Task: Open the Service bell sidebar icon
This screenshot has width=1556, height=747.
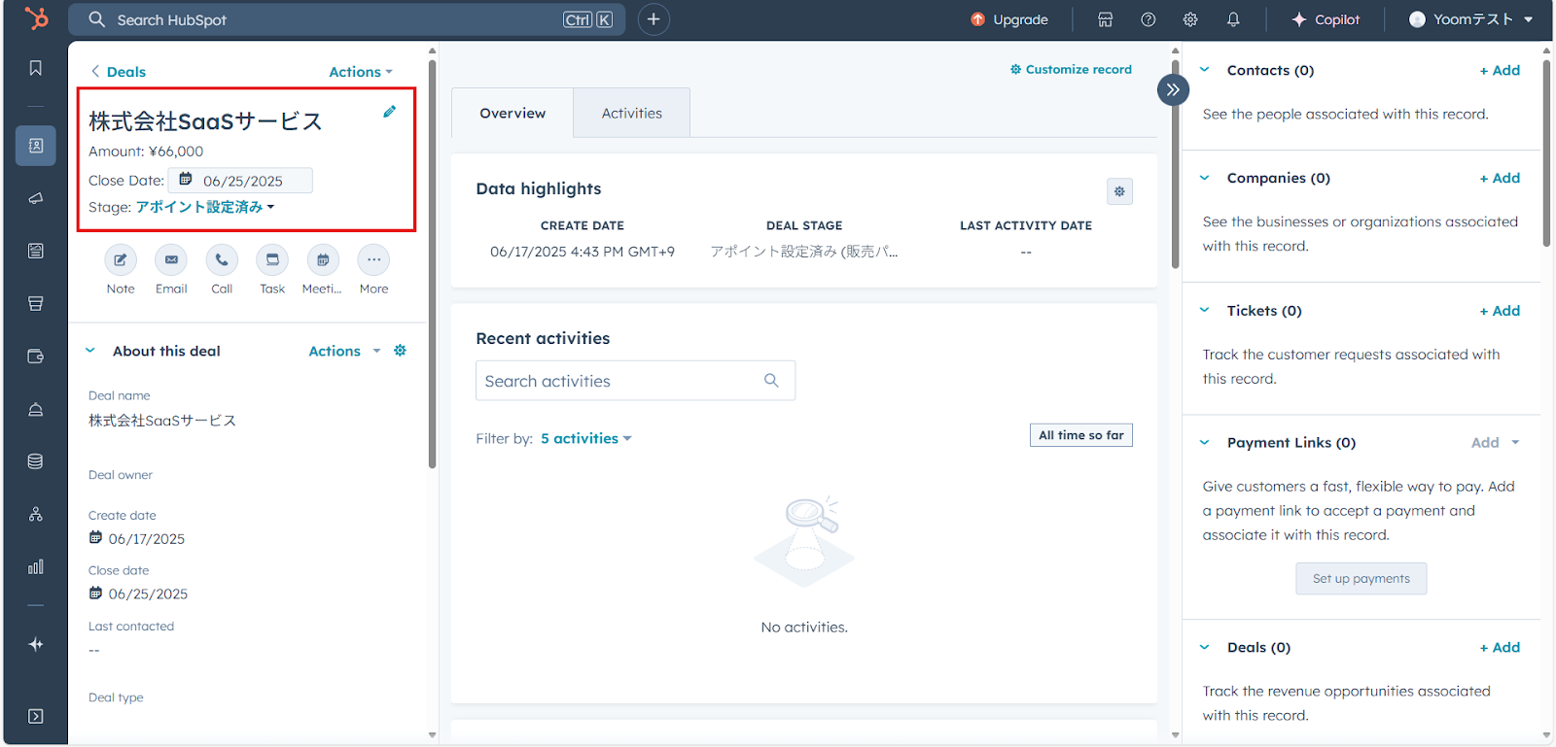Action: 36,409
